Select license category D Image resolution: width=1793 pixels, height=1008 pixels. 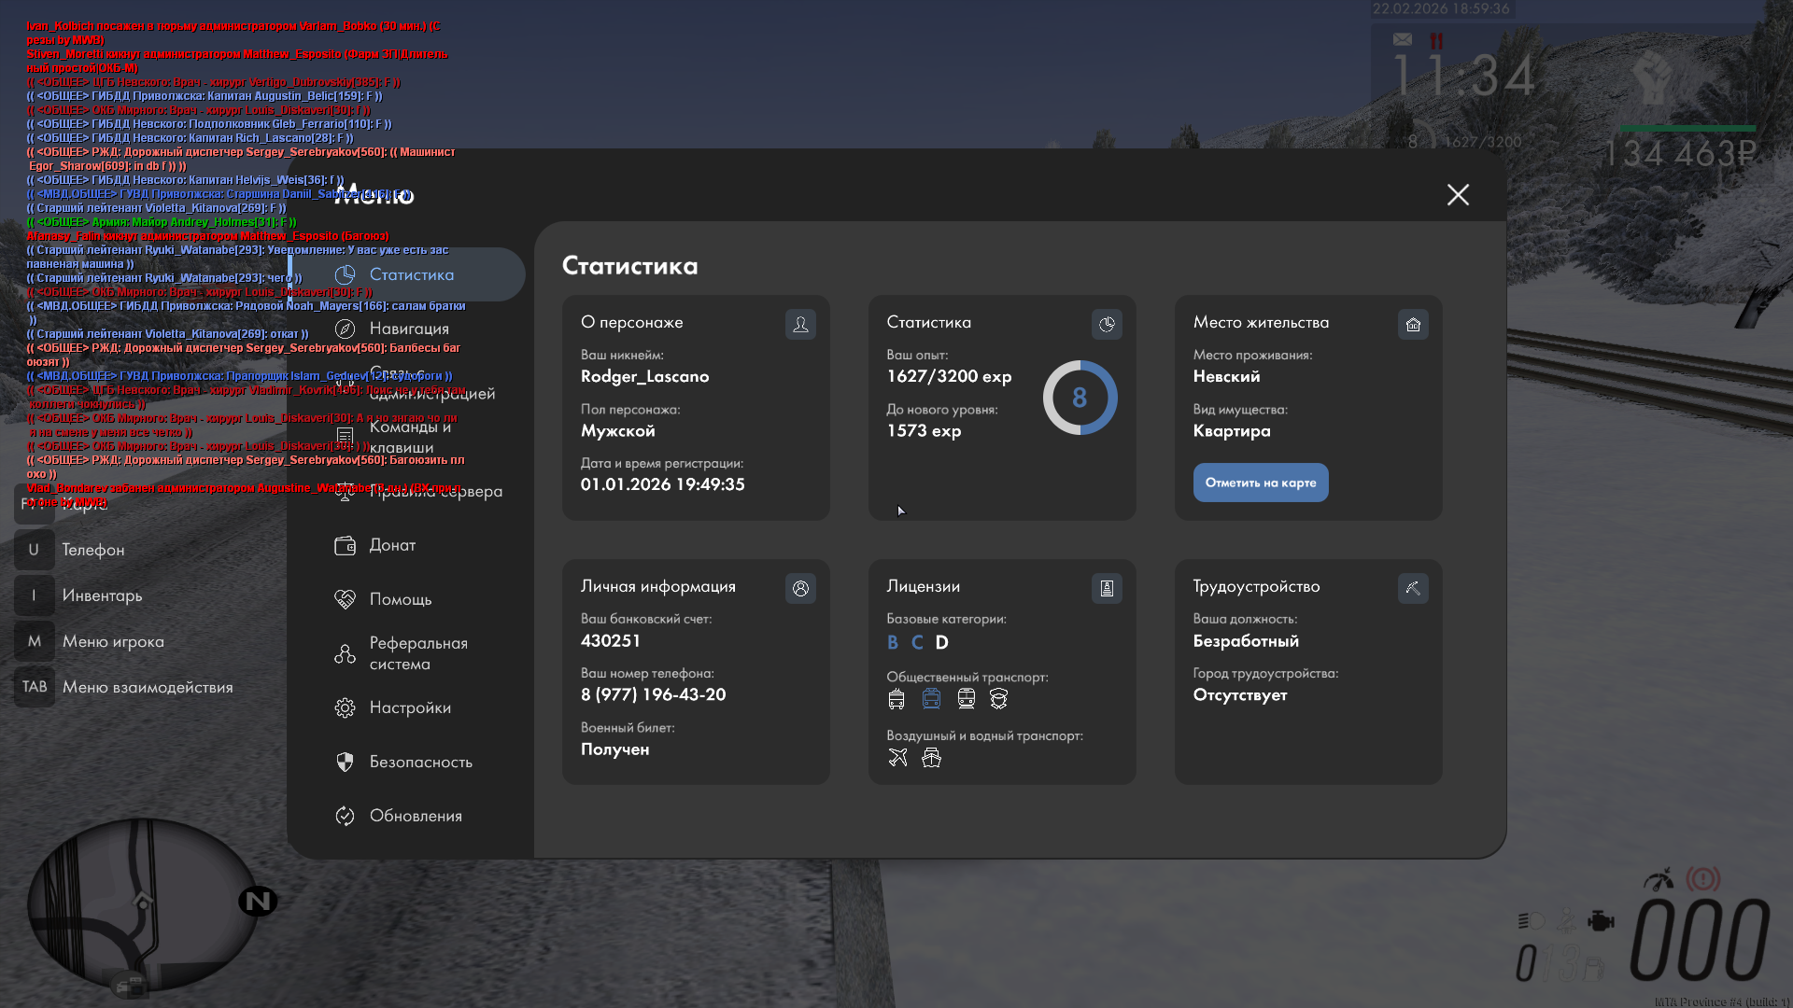click(x=941, y=642)
